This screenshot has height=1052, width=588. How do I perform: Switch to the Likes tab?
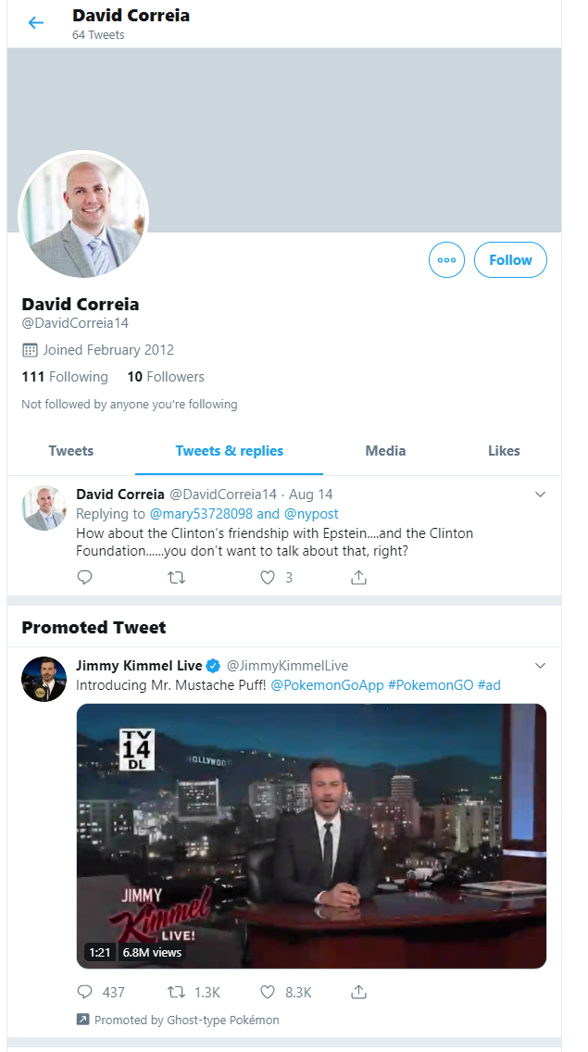[x=504, y=451]
